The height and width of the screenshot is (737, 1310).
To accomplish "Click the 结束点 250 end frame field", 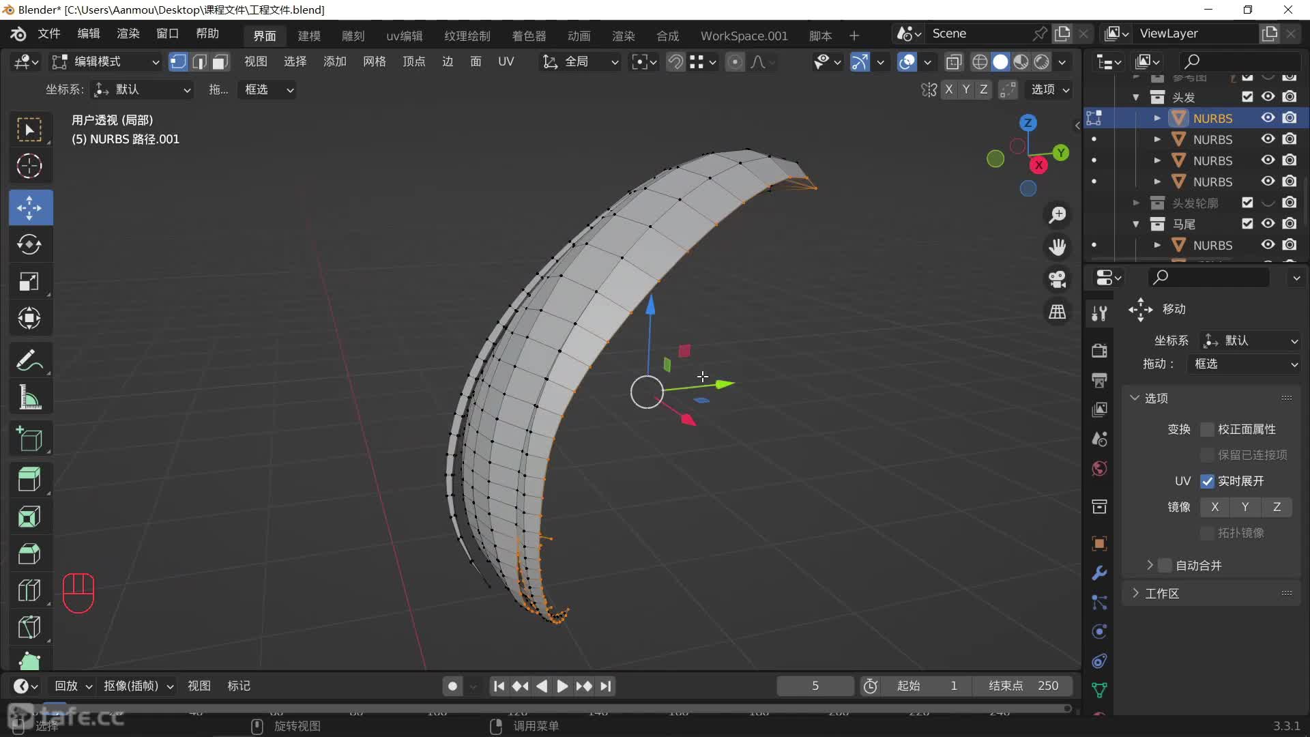I will pos(1023,686).
